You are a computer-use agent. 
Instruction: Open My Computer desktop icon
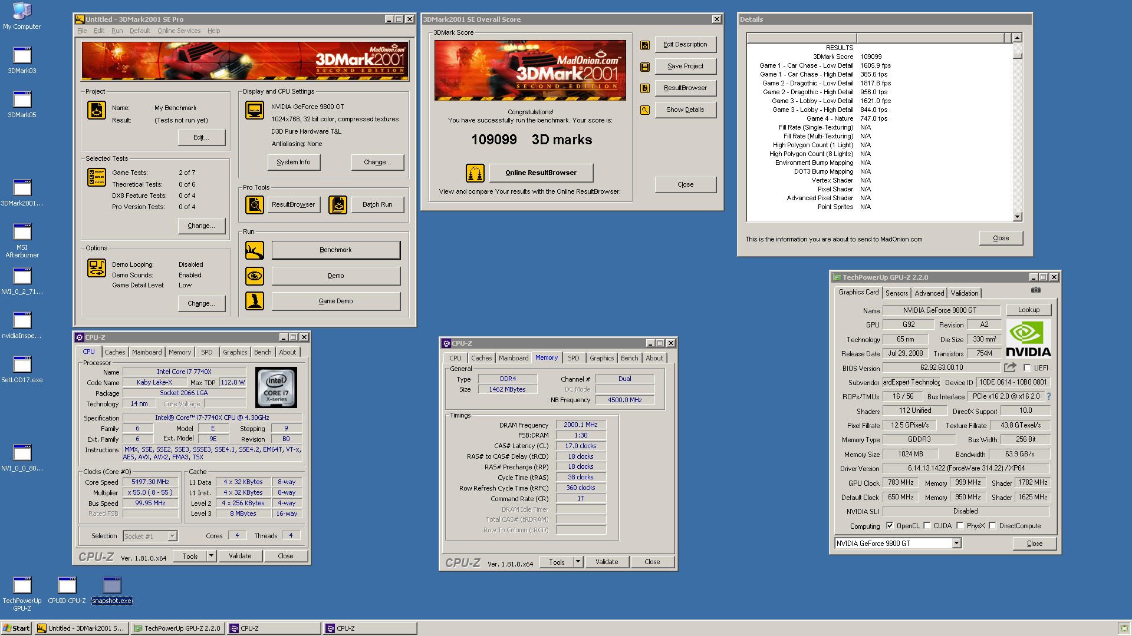click(22, 16)
